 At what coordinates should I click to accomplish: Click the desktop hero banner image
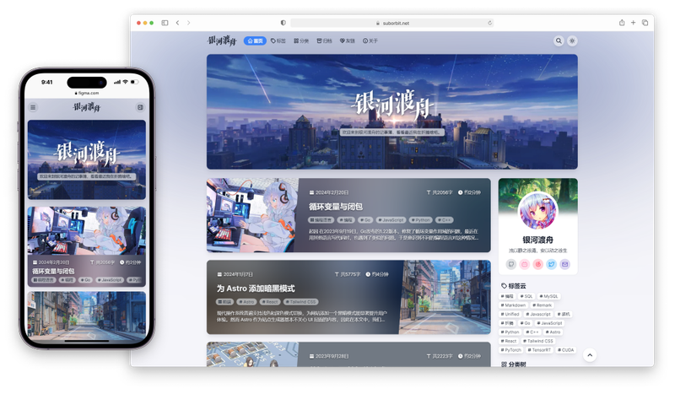click(392, 111)
